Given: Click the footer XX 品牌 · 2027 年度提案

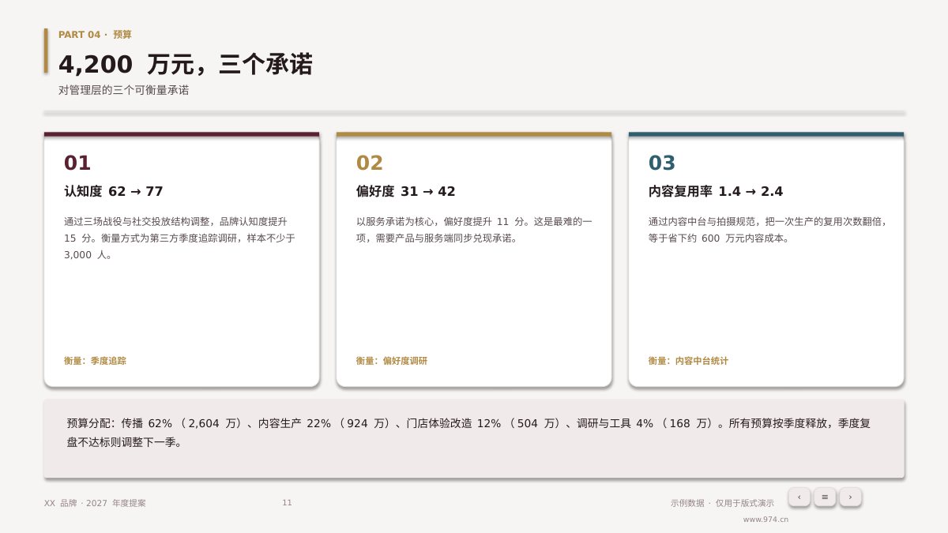Looking at the screenshot, I should (x=95, y=503).
